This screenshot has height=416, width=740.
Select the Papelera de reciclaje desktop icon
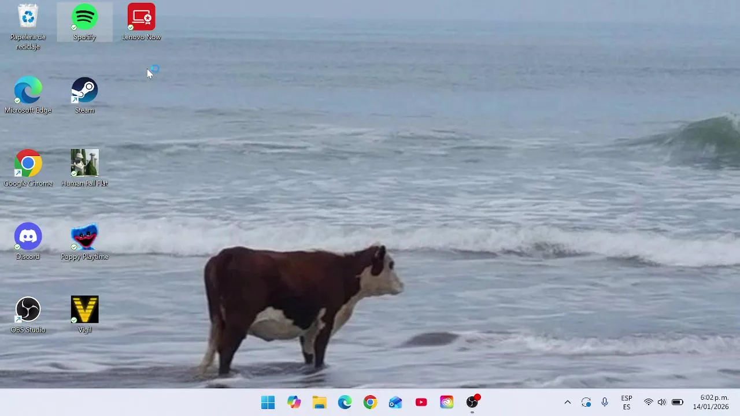click(x=28, y=27)
